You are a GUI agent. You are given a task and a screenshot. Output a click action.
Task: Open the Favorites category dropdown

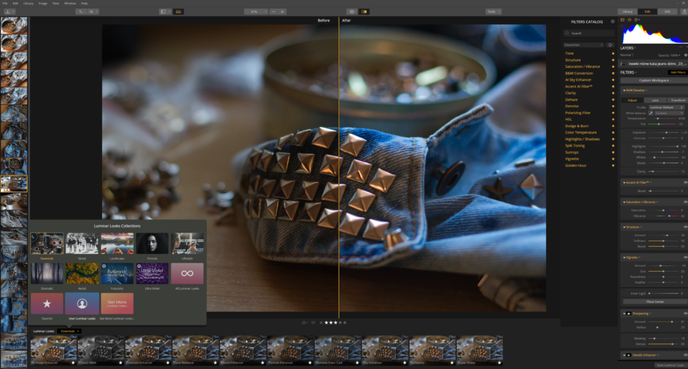(x=584, y=45)
